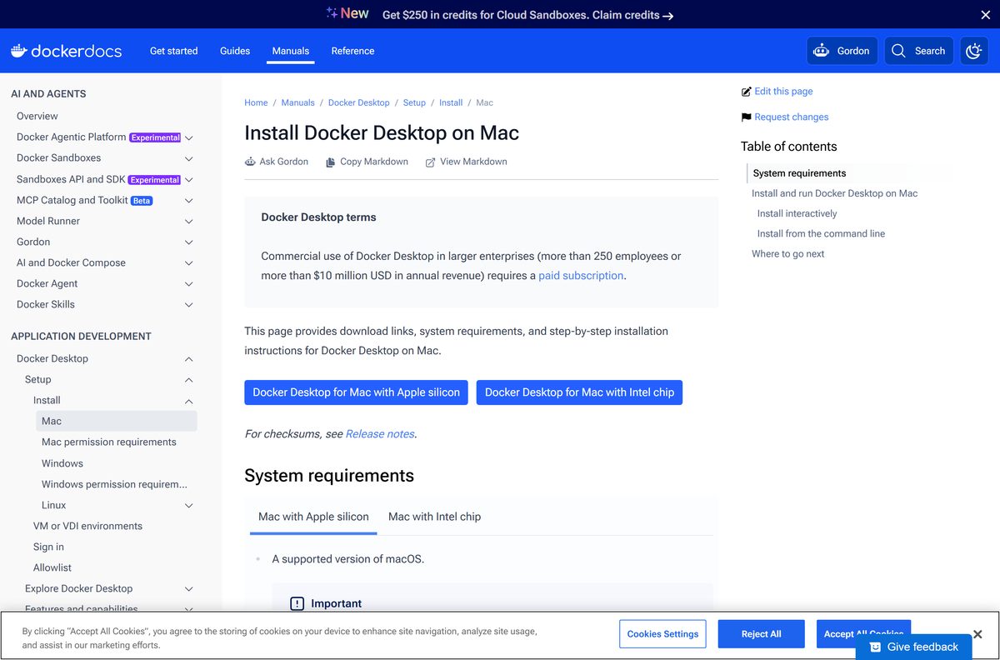
Task: Click Reject All cookies button
Action: (761, 634)
